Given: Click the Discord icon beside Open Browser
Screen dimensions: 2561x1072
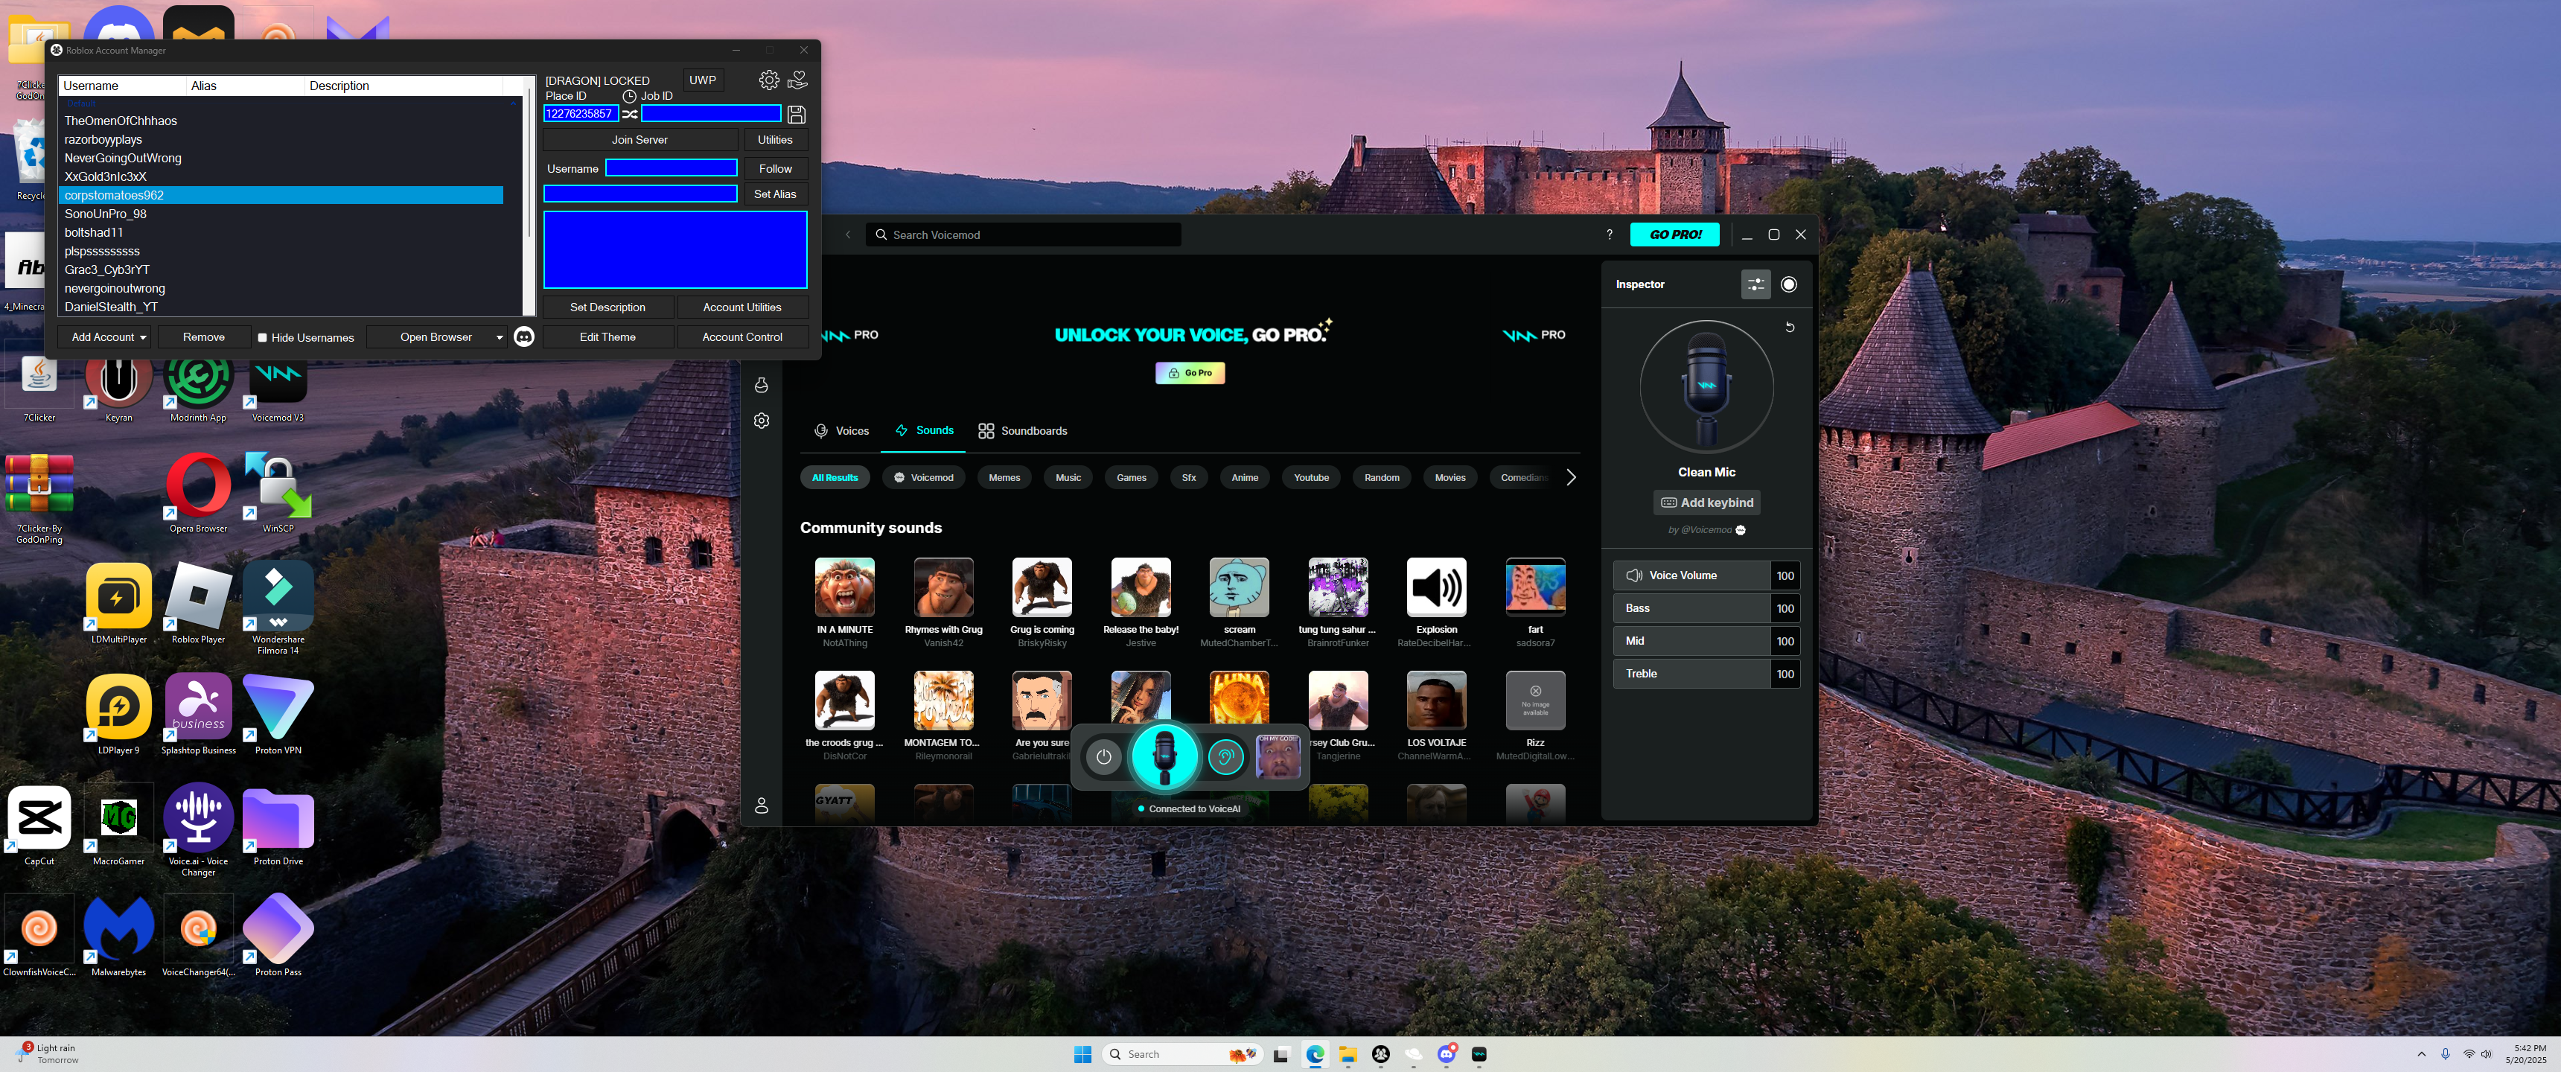Looking at the screenshot, I should 524,337.
